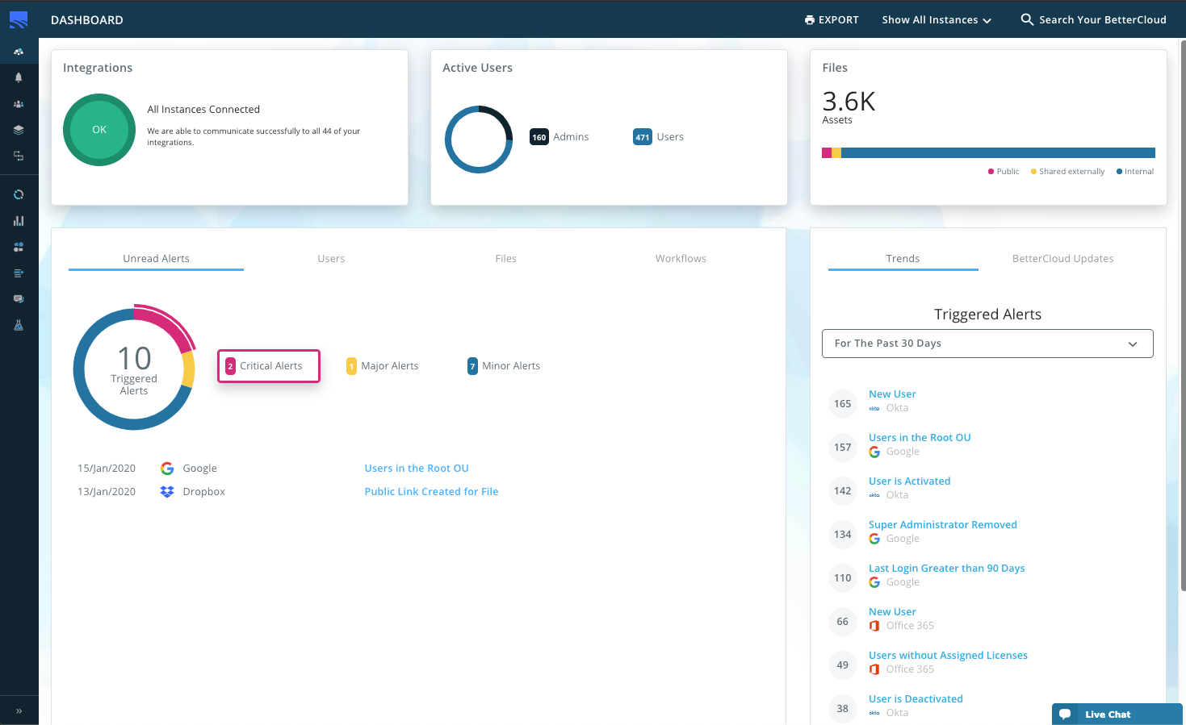Open the BetterCloud Updates tab

coord(1062,258)
